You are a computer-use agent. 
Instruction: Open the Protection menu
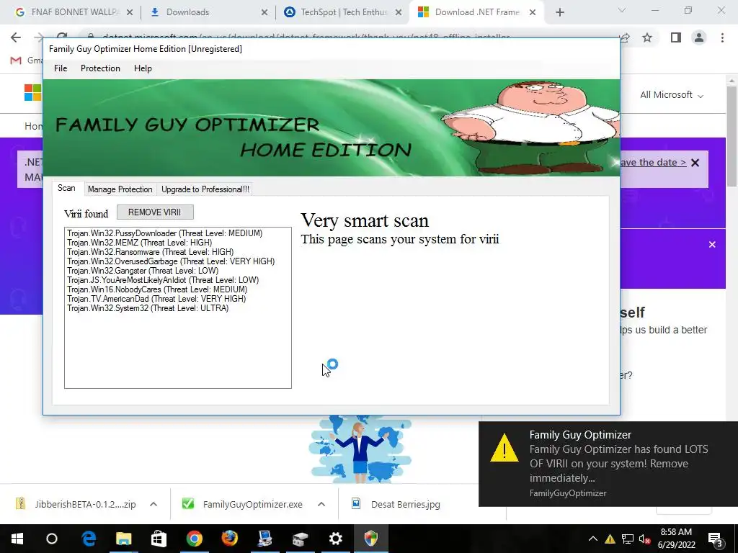[x=100, y=68]
